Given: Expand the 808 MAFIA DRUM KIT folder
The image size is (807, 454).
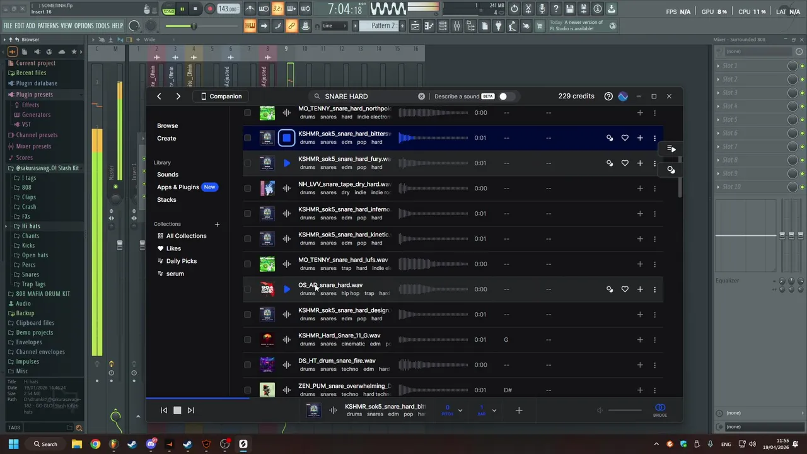Looking at the screenshot, I should coord(42,294).
